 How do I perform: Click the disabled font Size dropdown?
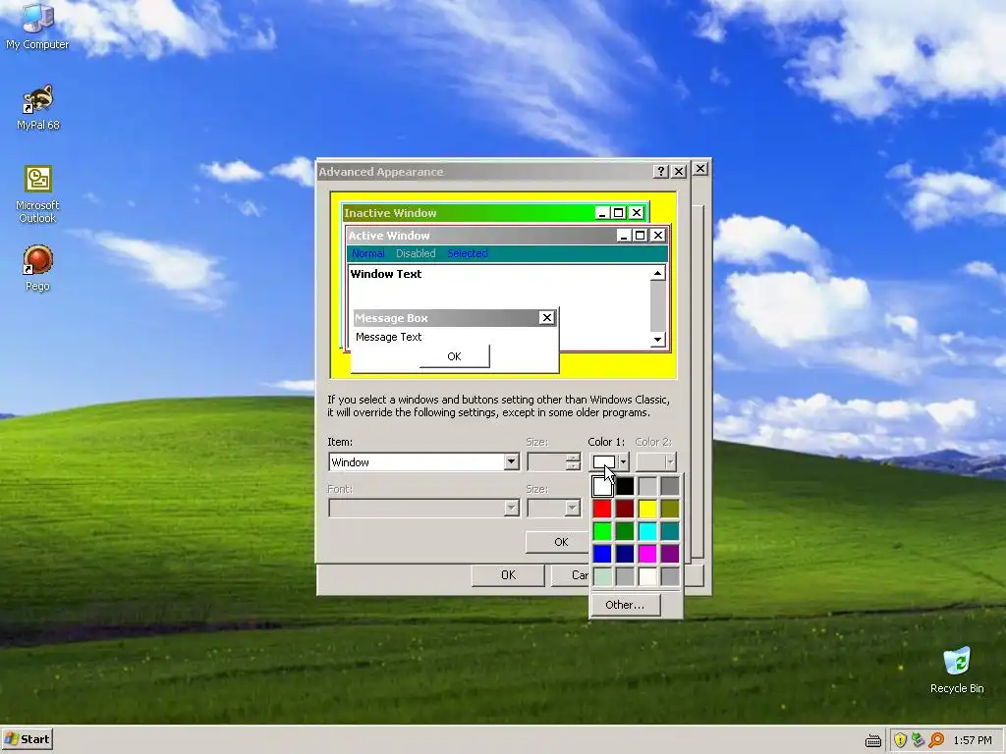tap(554, 509)
